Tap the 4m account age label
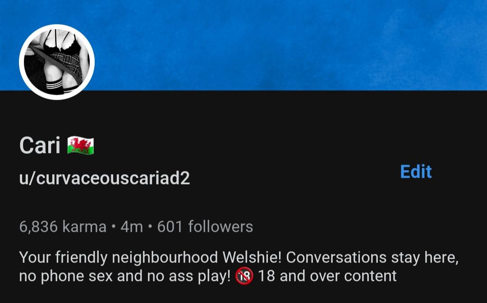487x303 pixels. point(132,227)
